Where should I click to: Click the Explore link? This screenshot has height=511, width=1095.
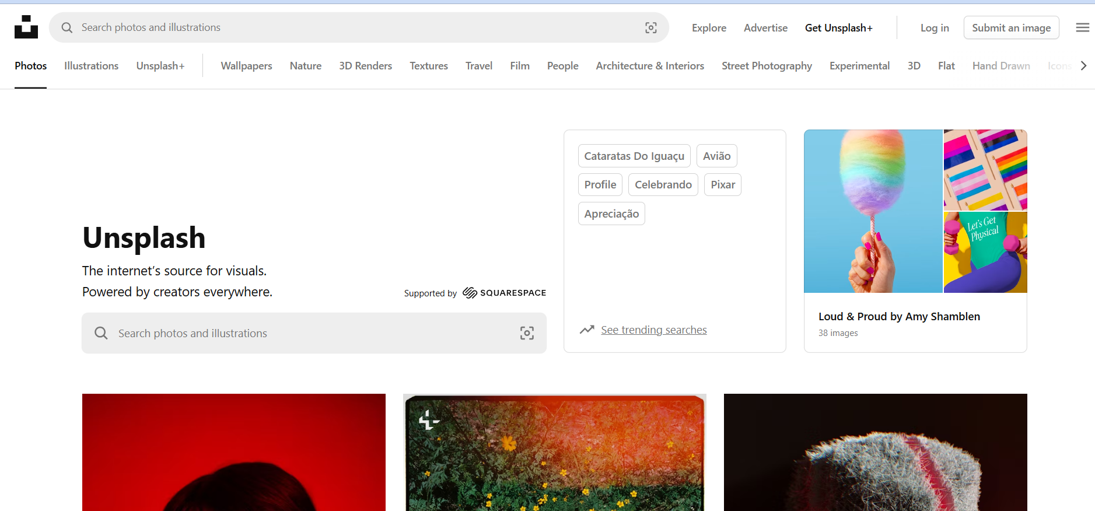click(709, 28)
